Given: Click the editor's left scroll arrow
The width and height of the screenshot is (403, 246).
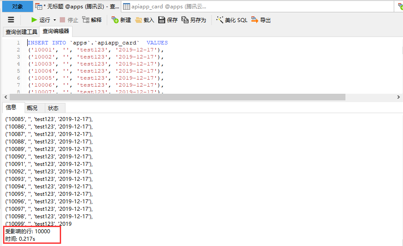Looking at the screenshot, I should click(x=6, y=97).
